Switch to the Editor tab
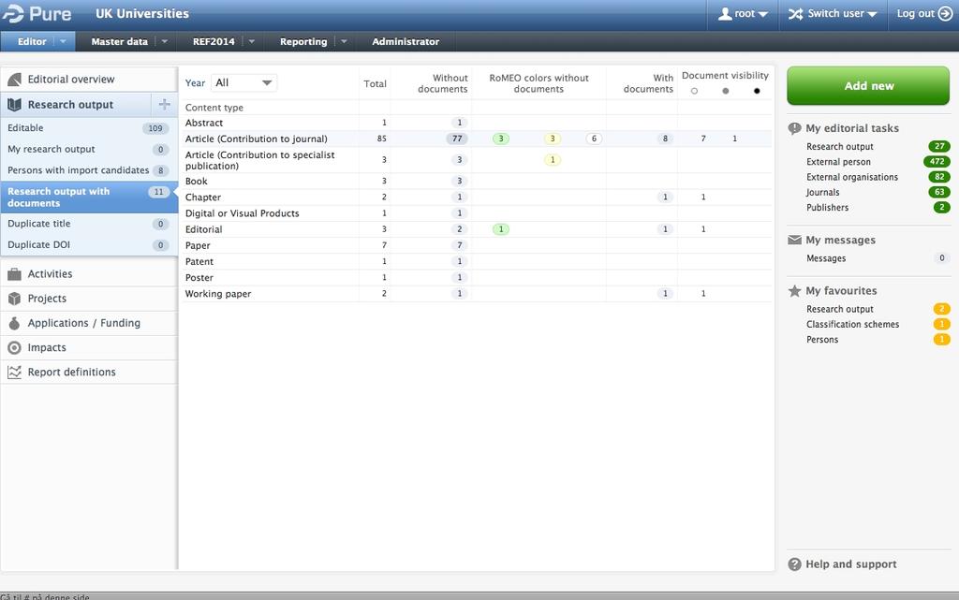 pos(32,41)
